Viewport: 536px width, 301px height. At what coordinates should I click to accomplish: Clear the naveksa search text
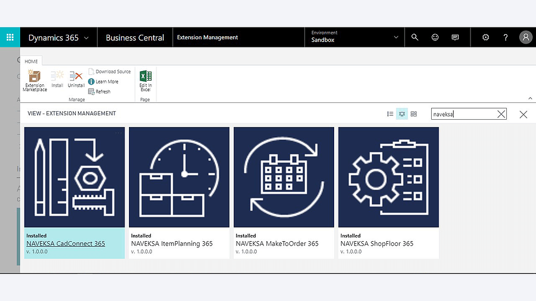[x=501, y=114]
